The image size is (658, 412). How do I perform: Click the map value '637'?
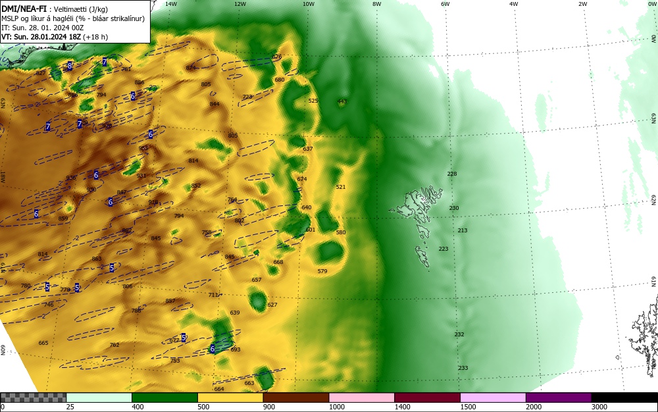tap(307, 149)
